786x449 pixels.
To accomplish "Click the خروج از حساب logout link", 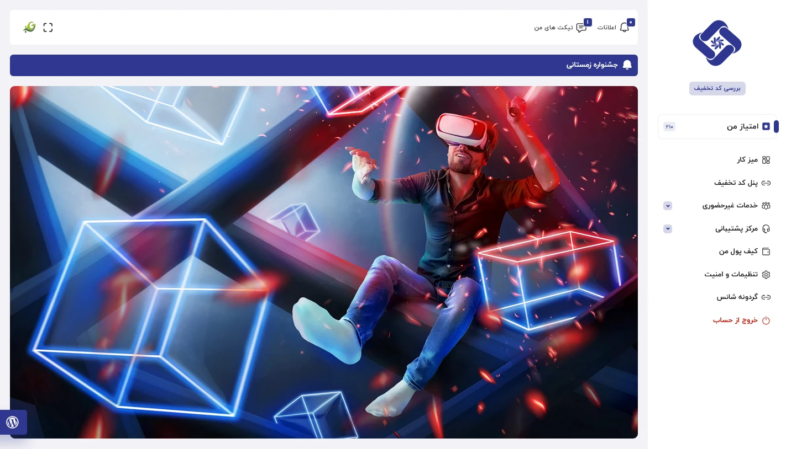I will (x=735, y=320).
